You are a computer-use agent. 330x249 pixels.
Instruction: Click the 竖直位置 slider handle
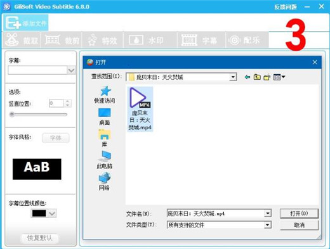click(x=12, y=115)
